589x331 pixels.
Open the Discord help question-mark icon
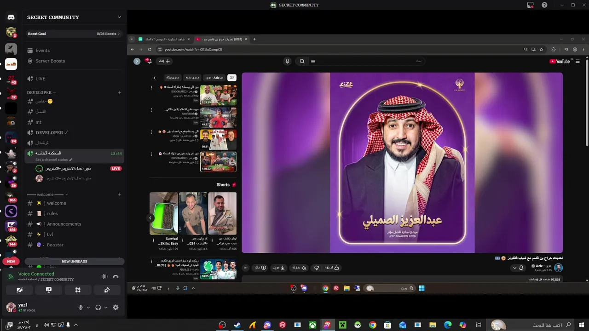(x=544, y=5)
